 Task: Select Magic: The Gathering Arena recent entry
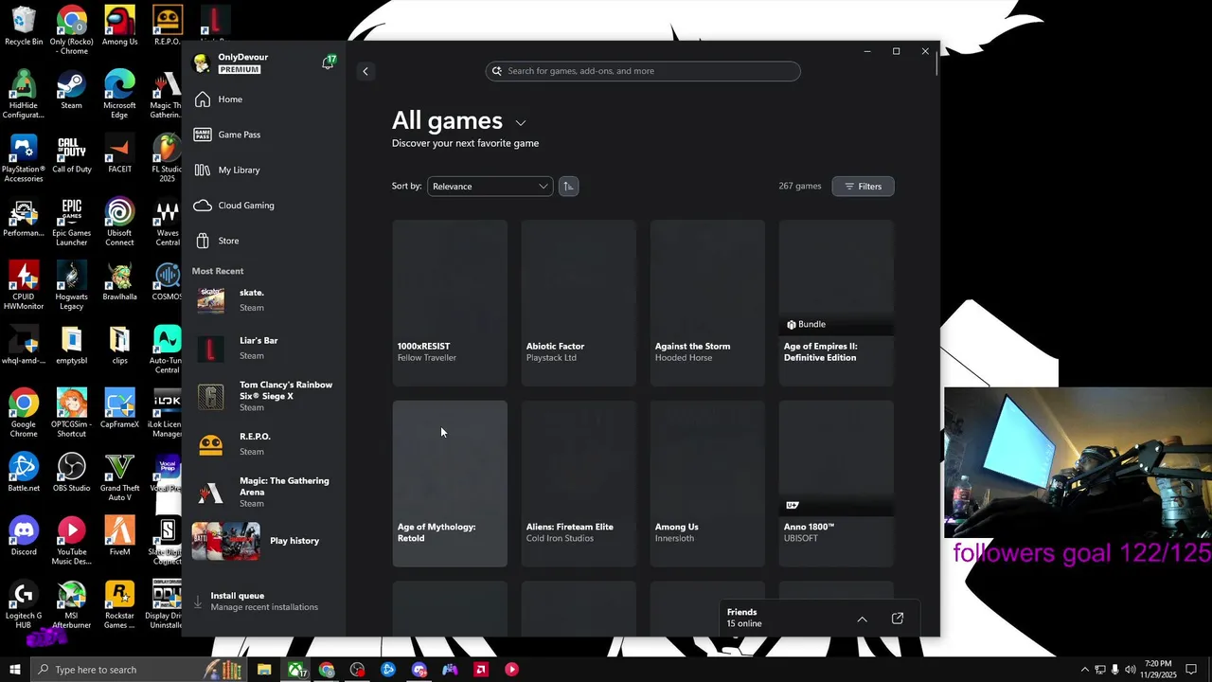pyautogui.click(x=265, y=492)
